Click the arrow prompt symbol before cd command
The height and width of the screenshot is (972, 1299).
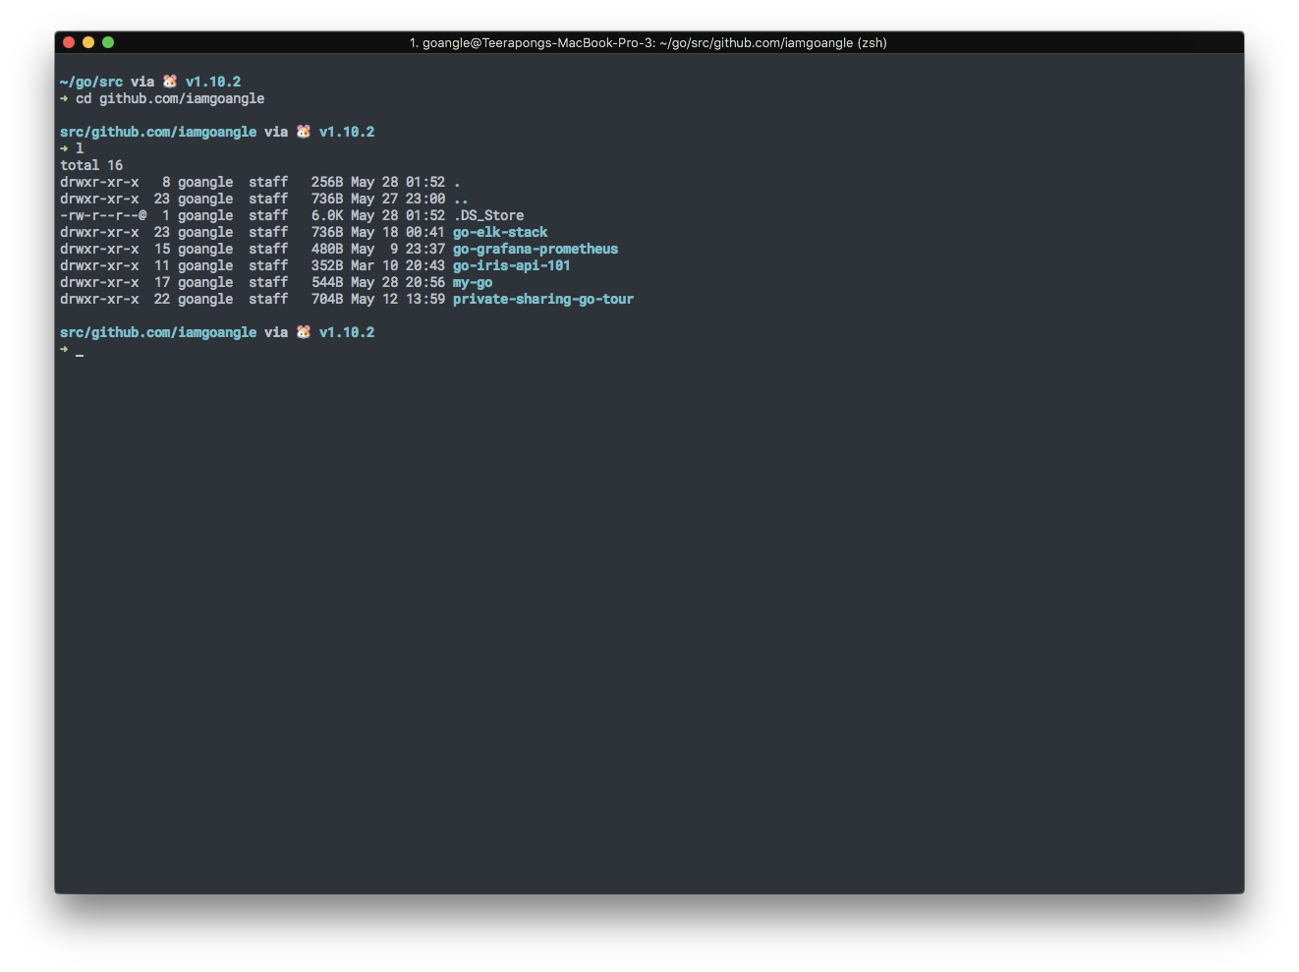tap(64, 98)
